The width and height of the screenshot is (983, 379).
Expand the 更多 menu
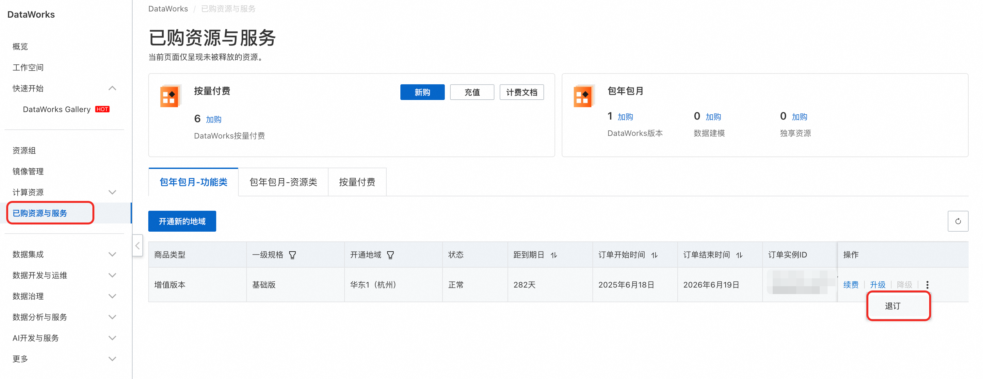pyautogui.click(x=112, y=359)
